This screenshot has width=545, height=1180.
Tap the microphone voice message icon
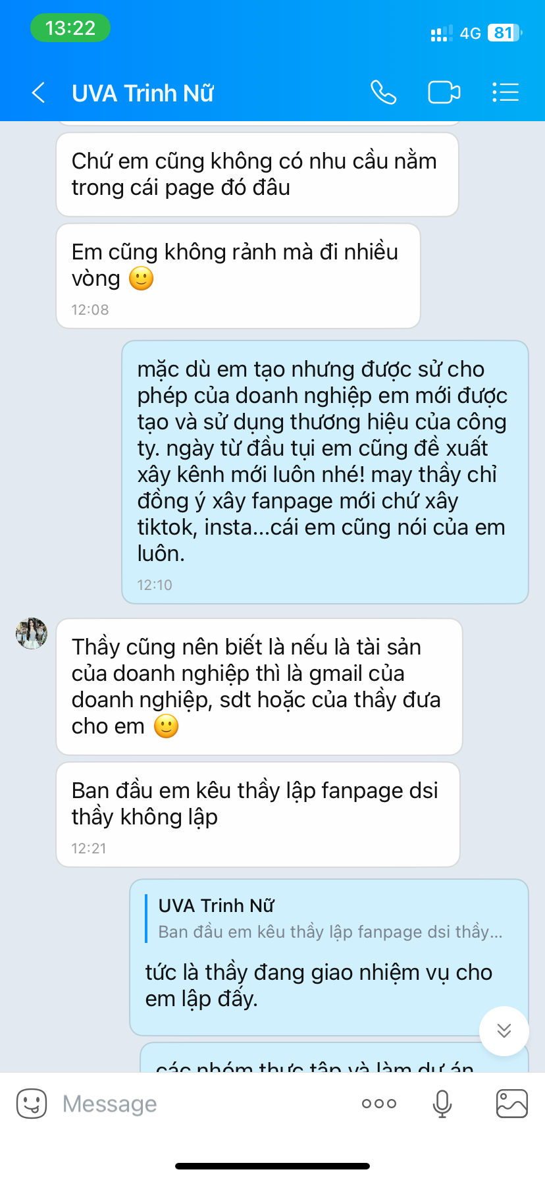pos(442,1104)
